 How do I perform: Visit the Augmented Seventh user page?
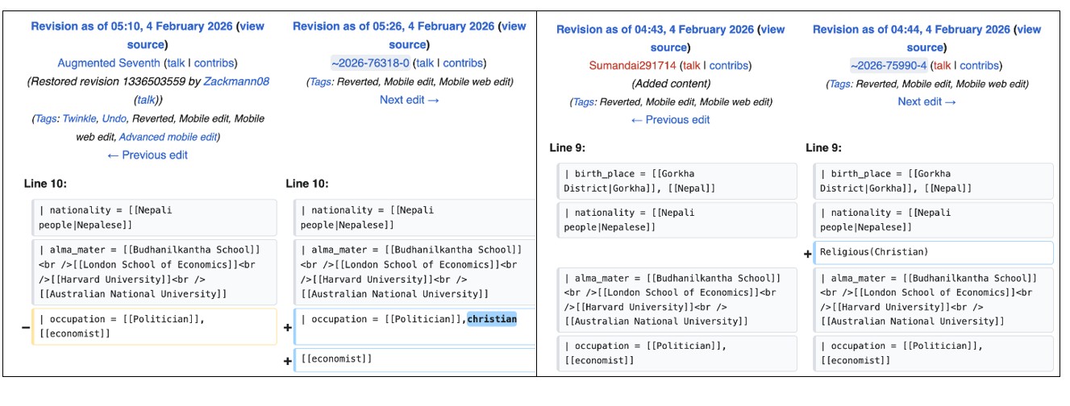[x=108, y=63]
